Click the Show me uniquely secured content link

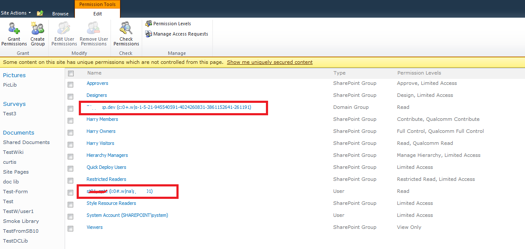point(269,62)
